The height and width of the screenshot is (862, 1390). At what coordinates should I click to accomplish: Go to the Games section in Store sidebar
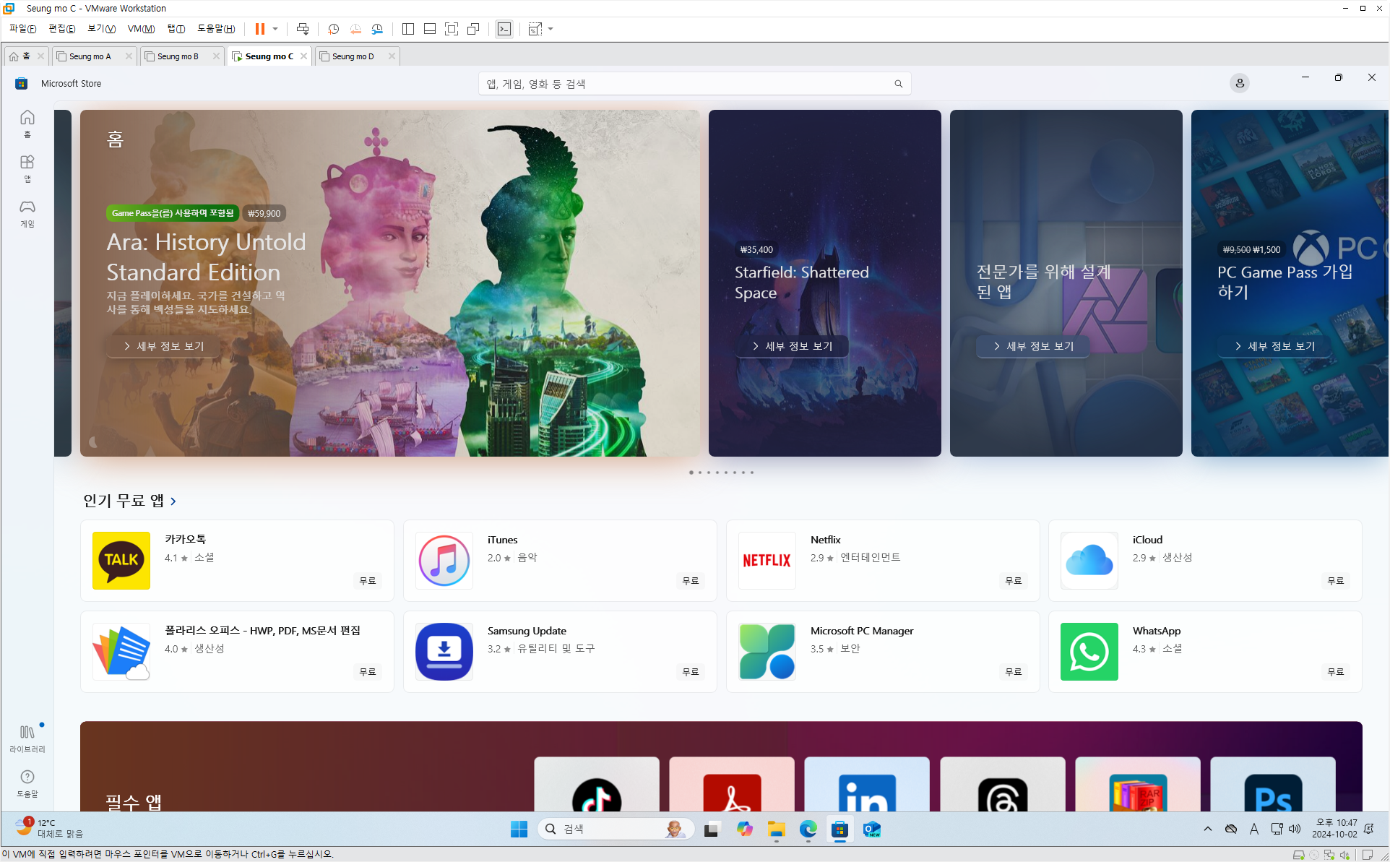coord(27,214)
